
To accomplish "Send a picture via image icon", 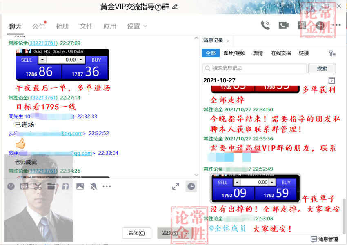I will coord(80,186).
